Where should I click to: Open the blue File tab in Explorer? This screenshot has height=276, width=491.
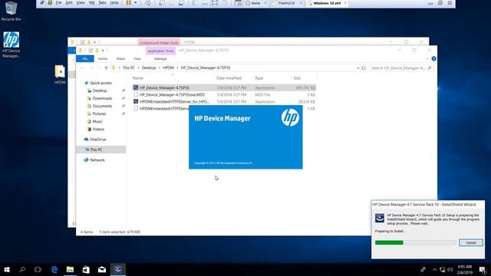click(85, 58)
